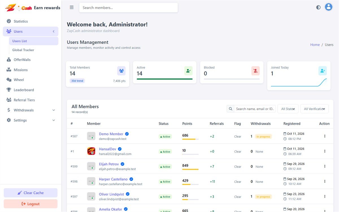Viewport: 339px width, 212px height.
Task: Click the 30d trend badge
Action: 77,81
